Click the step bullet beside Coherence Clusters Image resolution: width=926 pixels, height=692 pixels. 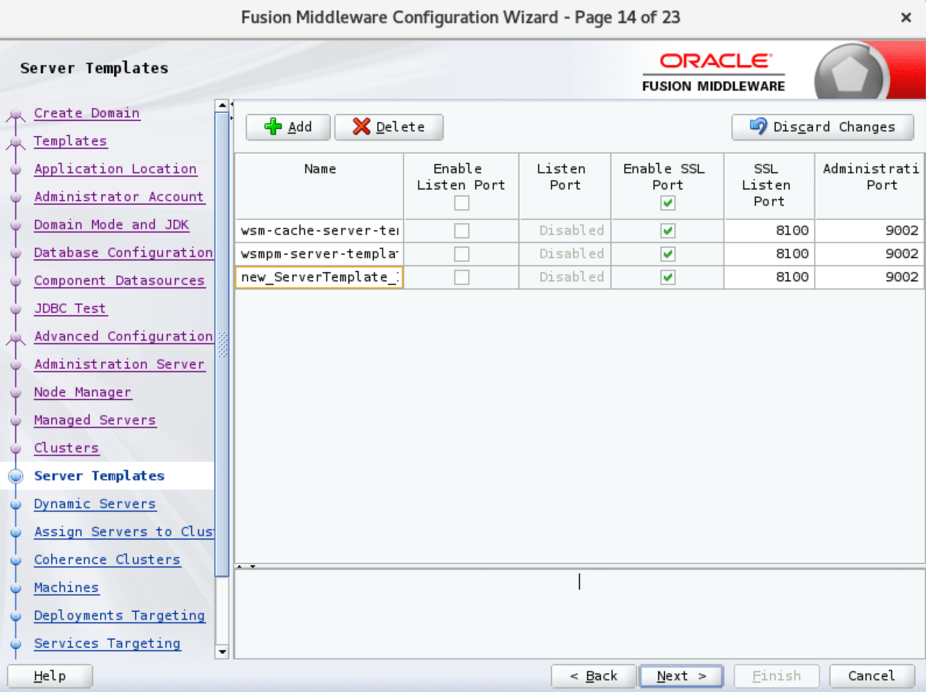16,560
